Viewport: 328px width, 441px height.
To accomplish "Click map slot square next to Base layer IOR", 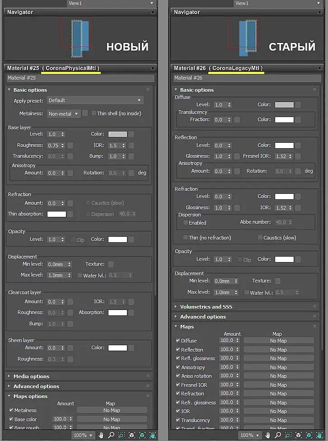I will [131, 145].
